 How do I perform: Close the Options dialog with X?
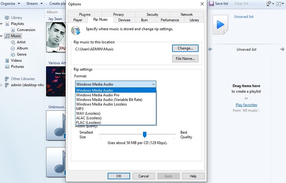(x=202, y=4)
